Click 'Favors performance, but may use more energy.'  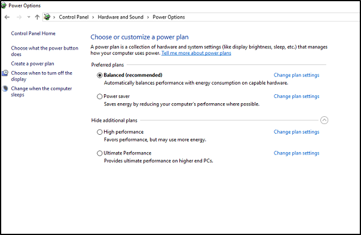(x=155, y=140)
